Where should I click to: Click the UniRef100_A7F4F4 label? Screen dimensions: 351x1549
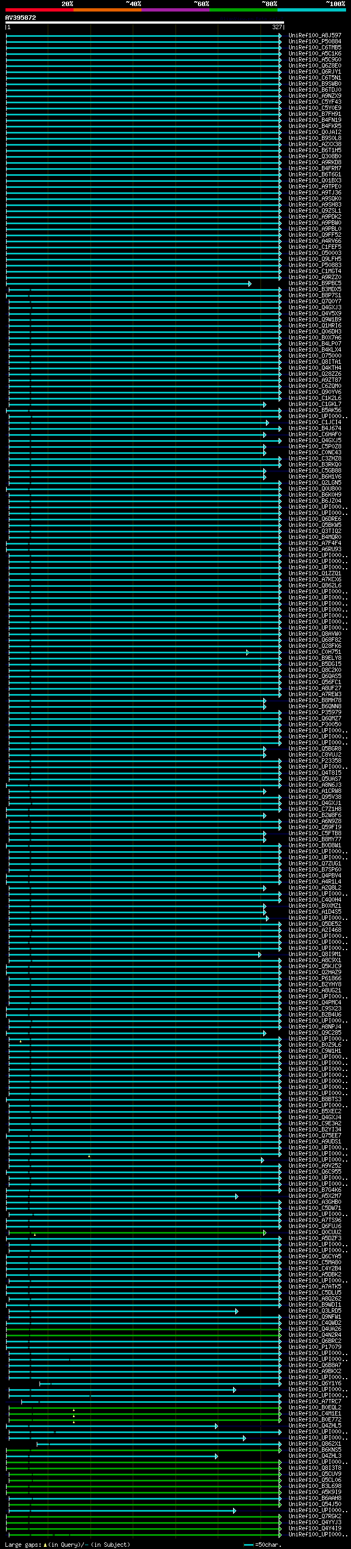tap(315, 543)
